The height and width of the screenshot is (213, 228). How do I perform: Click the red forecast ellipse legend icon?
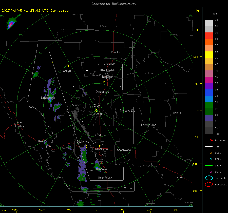coord(209,184)
